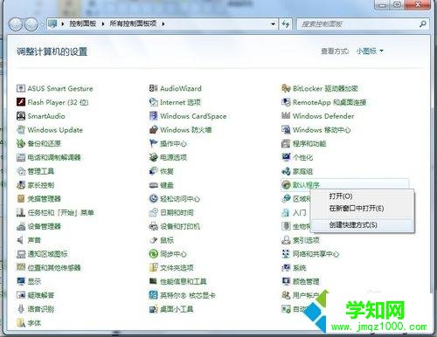This screenshot has height=337, width=437.
Task: Expand the arrow after 所有控制面板项 breadcrumb
Action: [x=163, y=24]
